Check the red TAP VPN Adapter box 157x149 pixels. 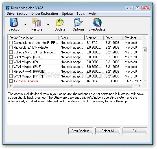(x=11, y=81)
